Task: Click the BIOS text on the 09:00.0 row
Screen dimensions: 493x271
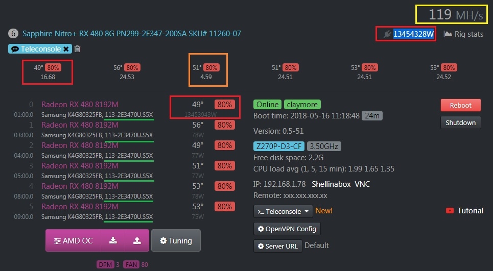Action: click(129, 217)
